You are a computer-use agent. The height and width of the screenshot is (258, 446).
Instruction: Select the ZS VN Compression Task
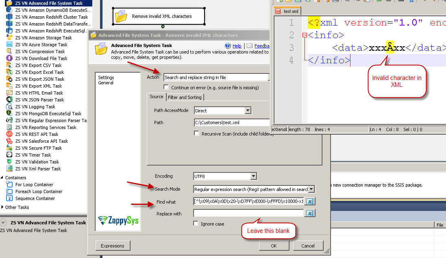pyautogui.click(x=39, y=51)
